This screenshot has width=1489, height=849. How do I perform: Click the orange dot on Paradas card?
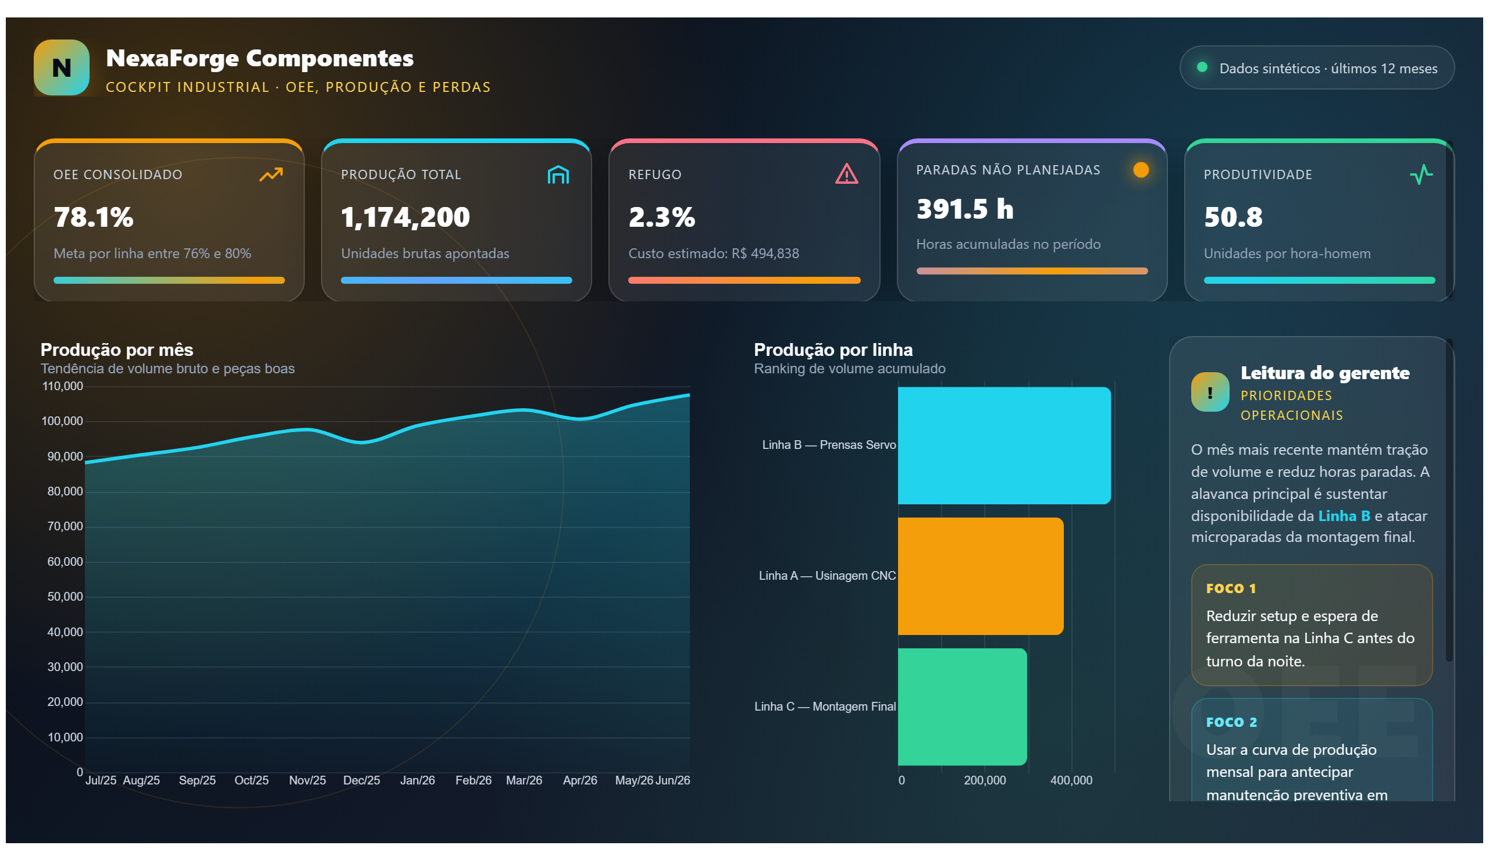tap(1141, 170)
